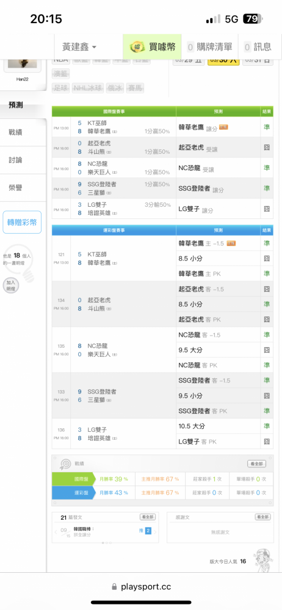The image size is (282, 610).
Task: Open the 購牌清單 purchase list
Action: (209, 47)
